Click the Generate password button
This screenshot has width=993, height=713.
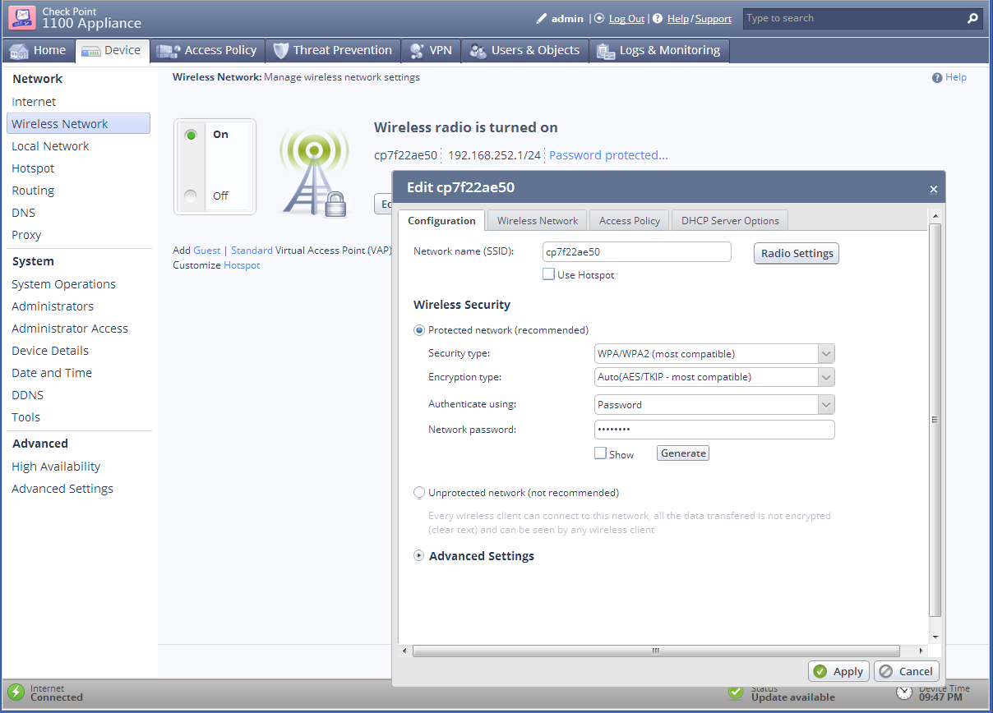click(683, 453)
